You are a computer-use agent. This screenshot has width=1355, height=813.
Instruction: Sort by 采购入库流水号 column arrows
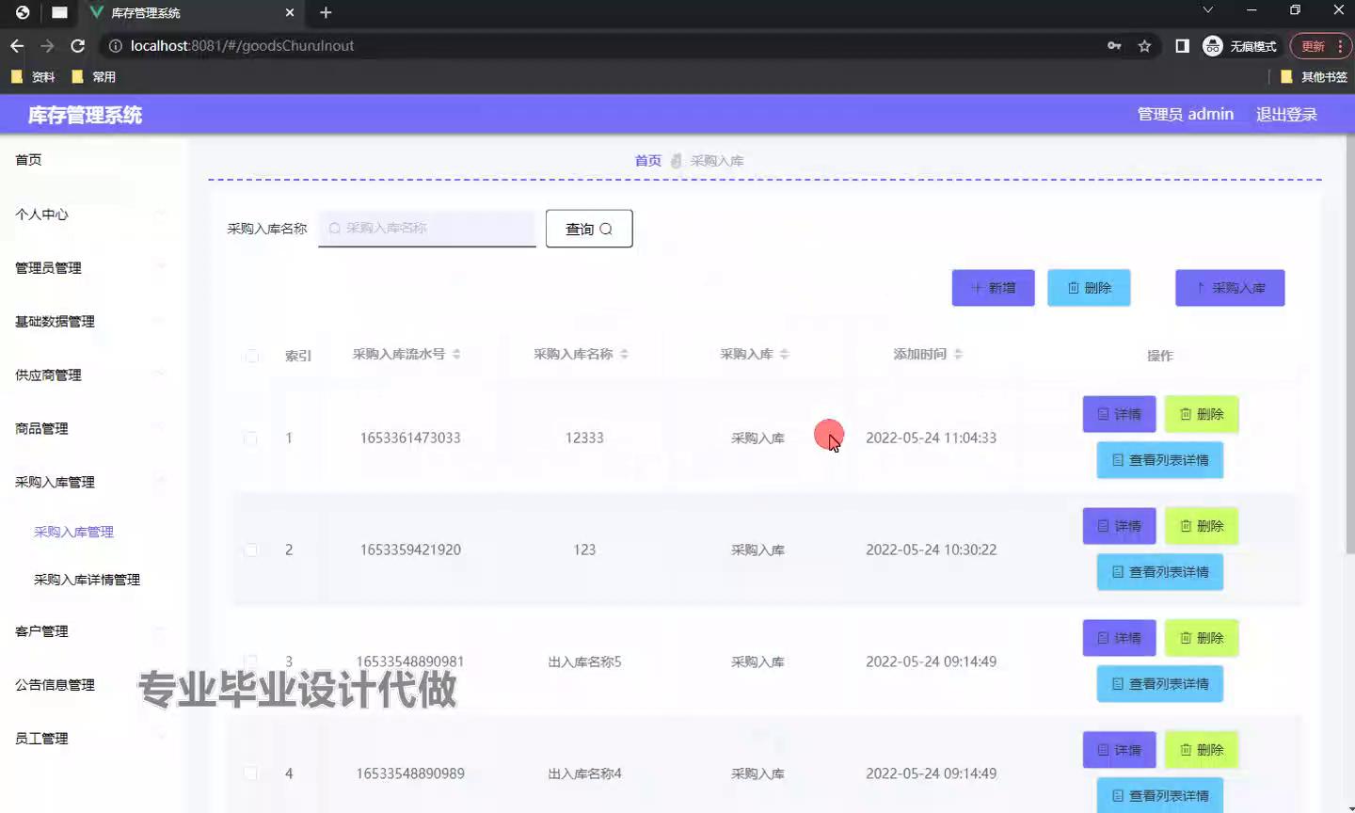(x=456, y=355)
